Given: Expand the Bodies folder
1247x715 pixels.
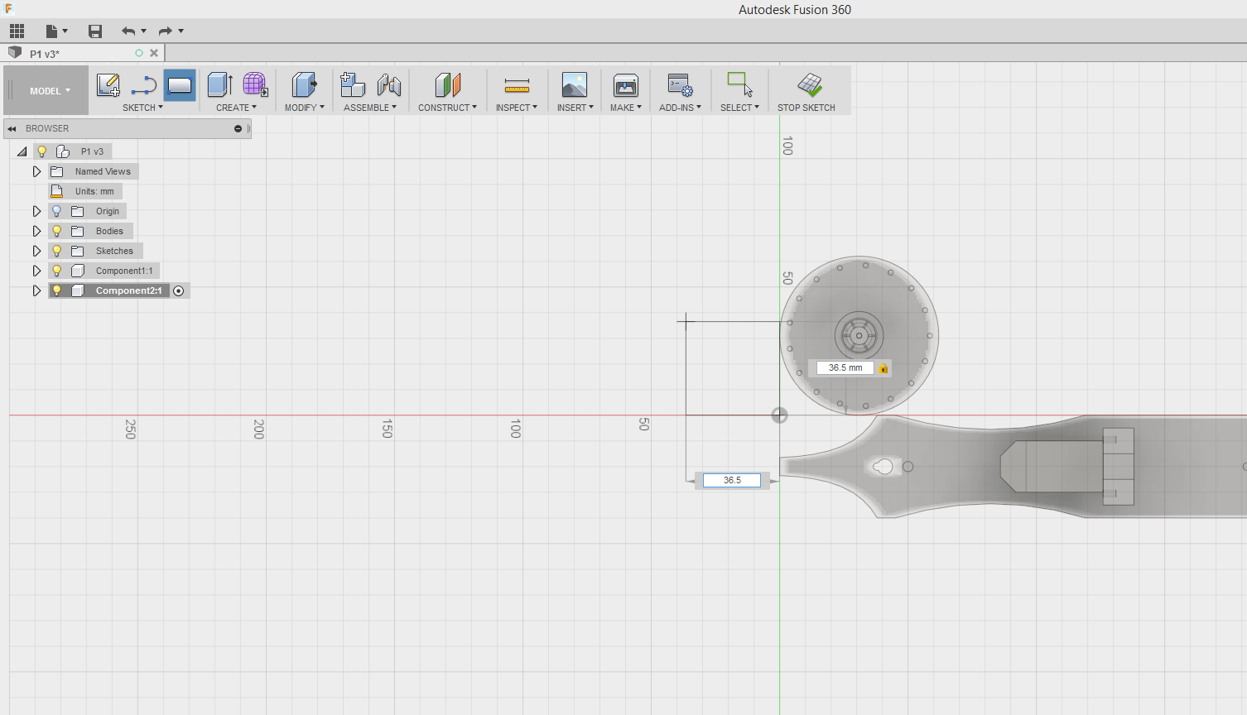Looking at the screenshot, I should (x=36, y=231).
